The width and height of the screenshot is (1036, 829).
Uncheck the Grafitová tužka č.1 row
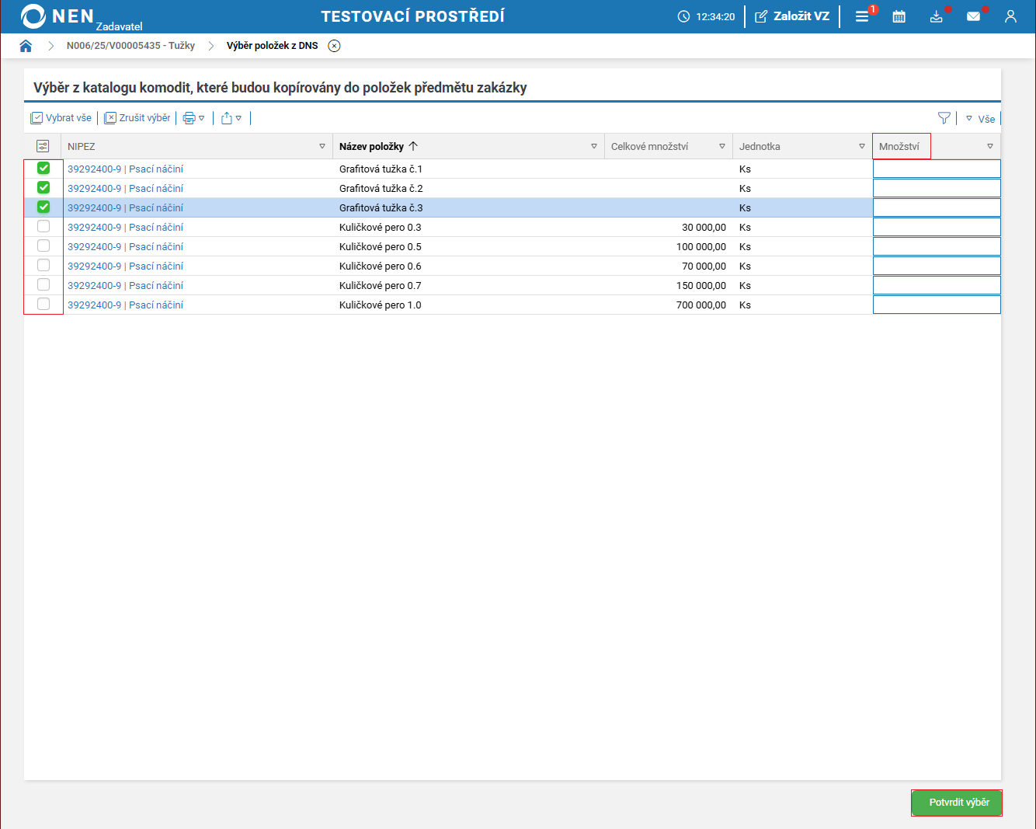(43, 168)
